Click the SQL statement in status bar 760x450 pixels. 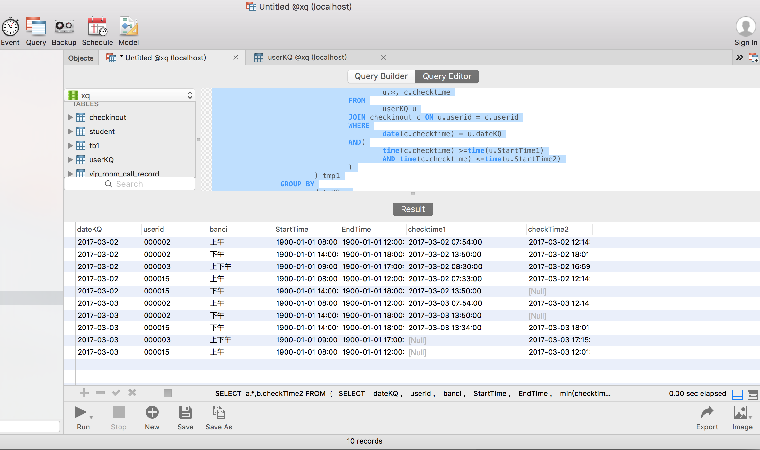[413, 393]
